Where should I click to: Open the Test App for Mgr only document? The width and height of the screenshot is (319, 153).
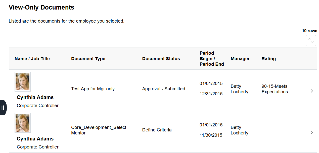[93, 89]
